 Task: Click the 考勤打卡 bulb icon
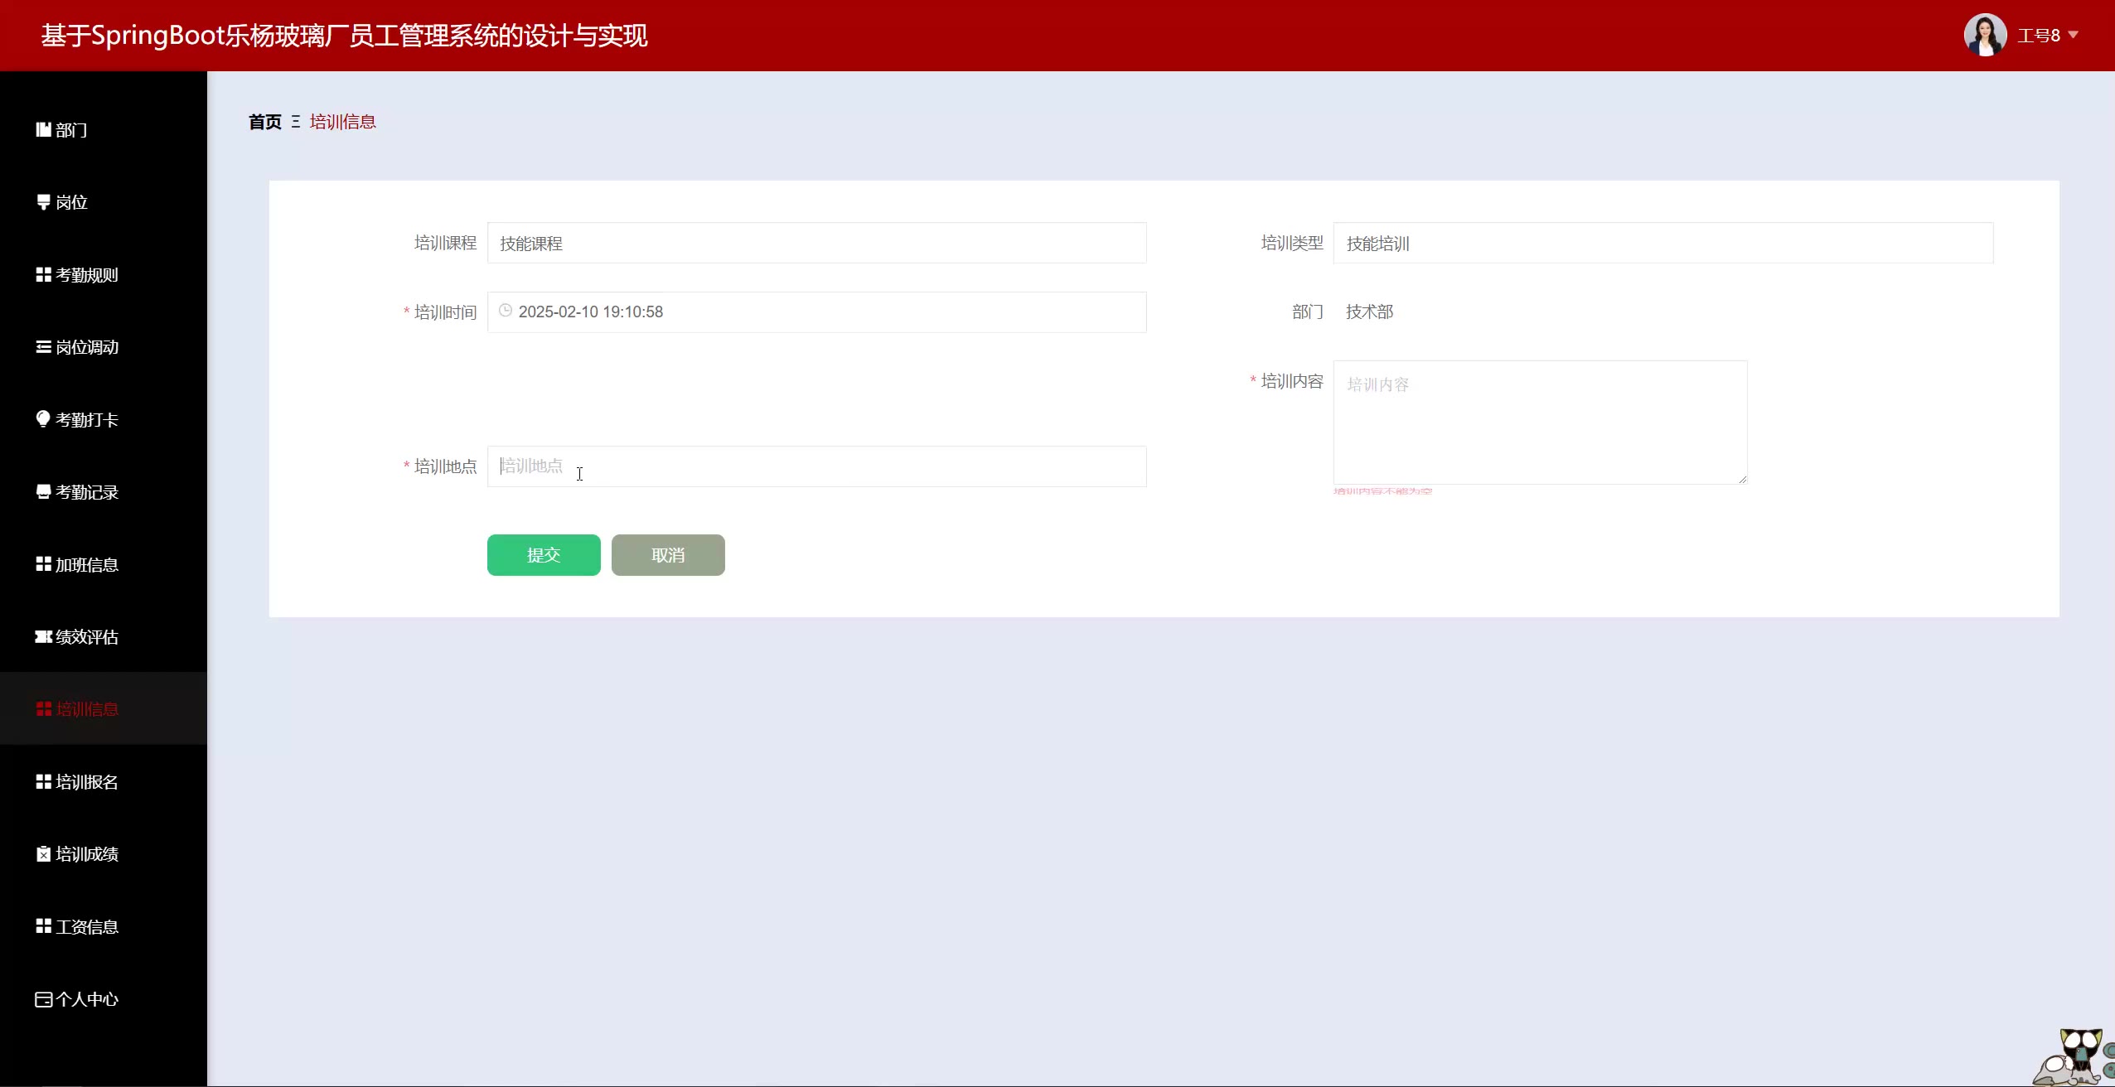click(43, 419)
